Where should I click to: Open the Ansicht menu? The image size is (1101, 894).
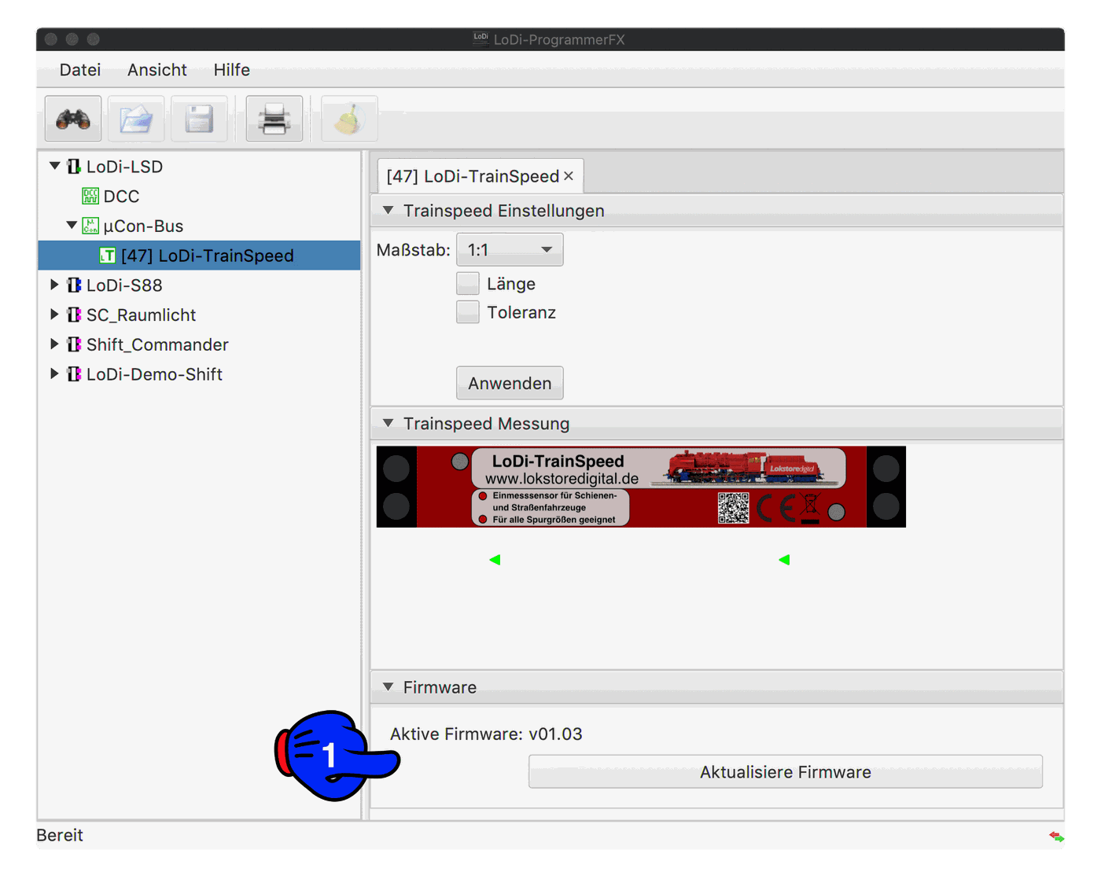click(x=157, y=70)
